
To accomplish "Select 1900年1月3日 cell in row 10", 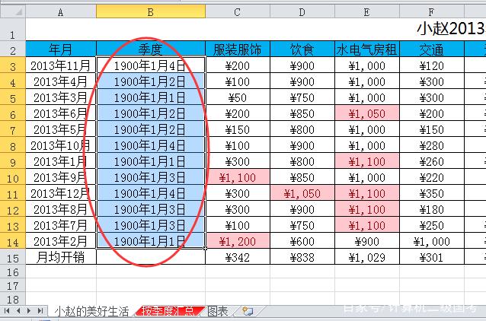I will tap(151, 177).
